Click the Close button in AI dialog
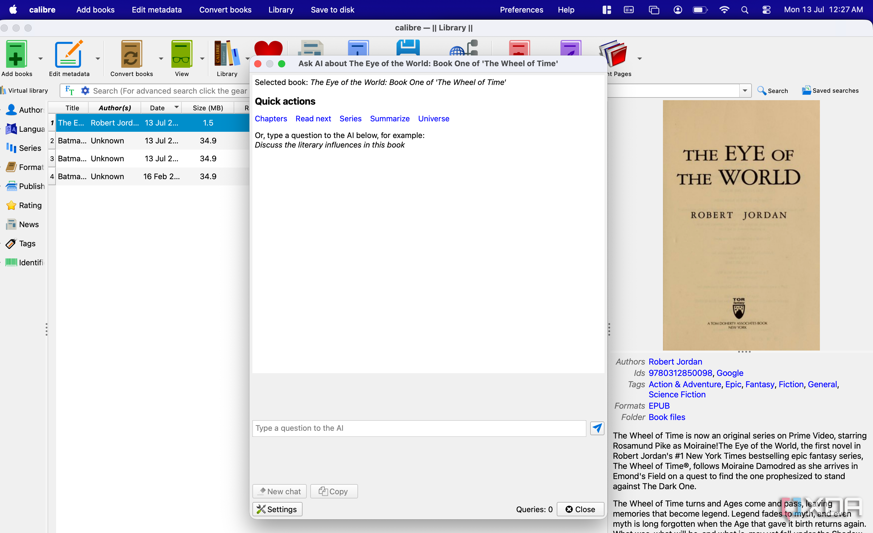The image size is (873, 533). pos(580,509)
